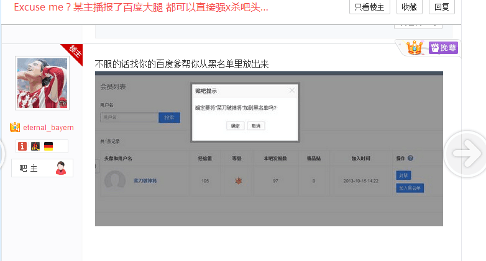Click the post text '不服的话找你的百度爹帮你从黑名单里放出来'

pyautogui.click(x=181, y=64)
